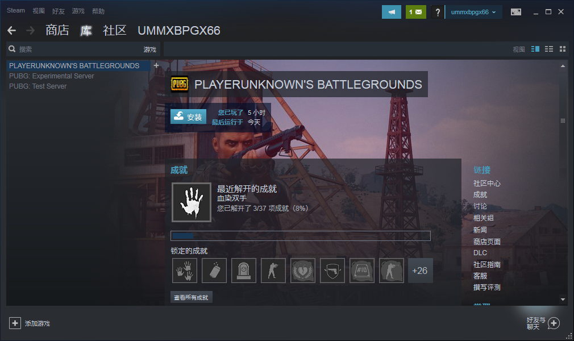Go to the 库 tab
The image size is (574, 341).
86,30
